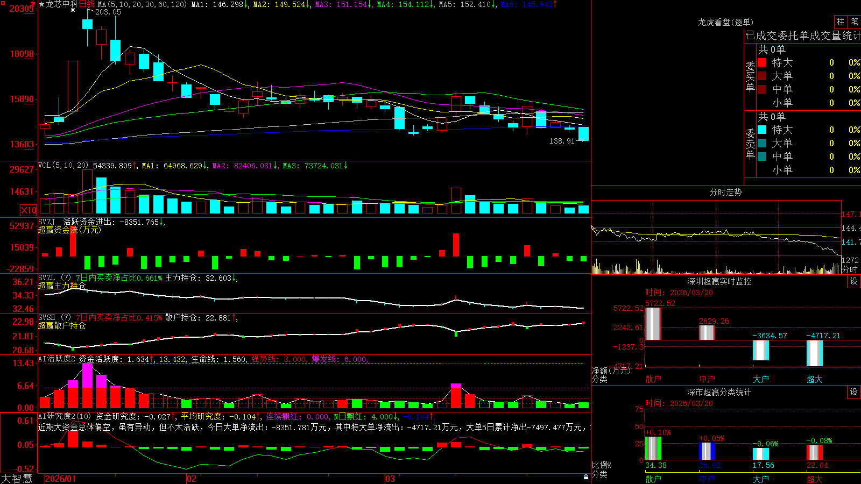Viewport: 861px width, 484px height.
Task: Click the lock icon at the chart's bottom-right corner
Action: pyautogui.click(x=586, y=477)
